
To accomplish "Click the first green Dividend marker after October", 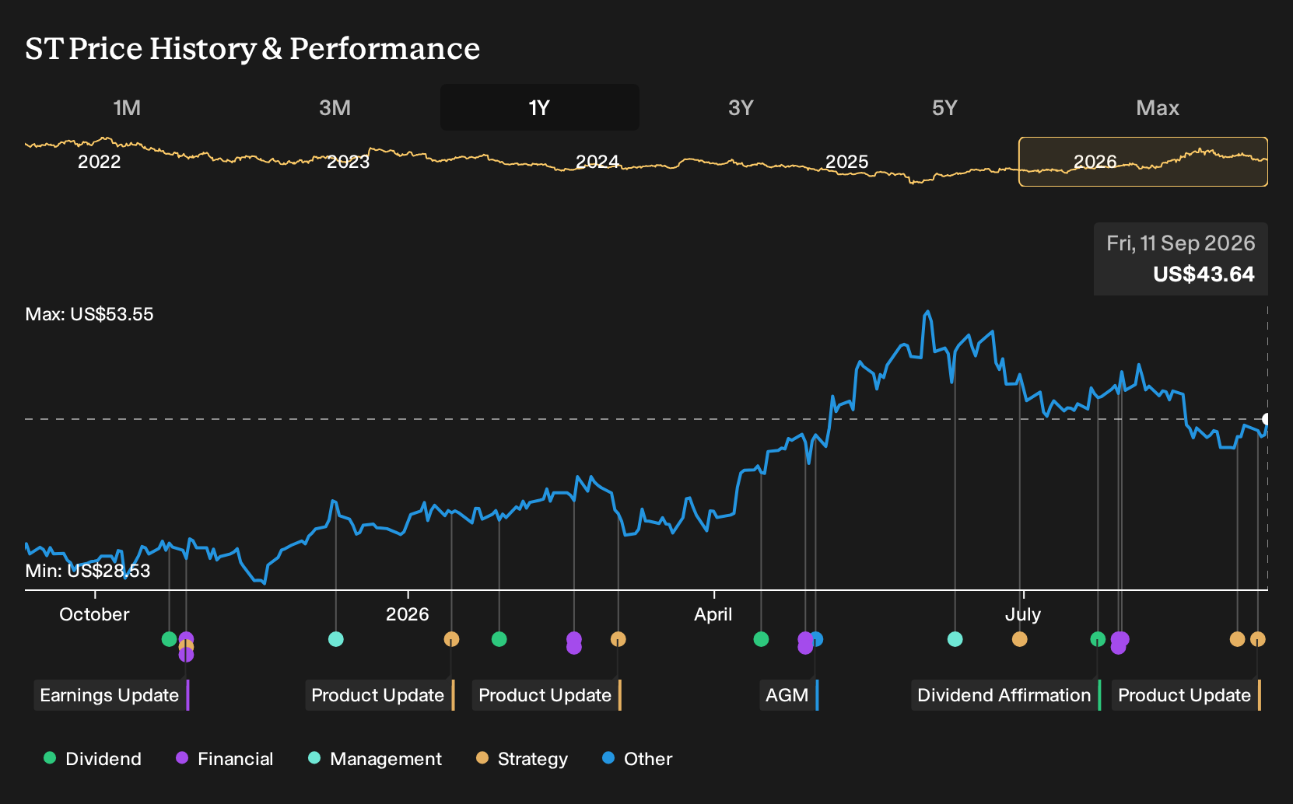I will coord(169,639).
